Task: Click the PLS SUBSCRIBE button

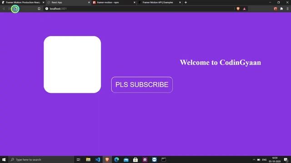Action: coord(142,85)
